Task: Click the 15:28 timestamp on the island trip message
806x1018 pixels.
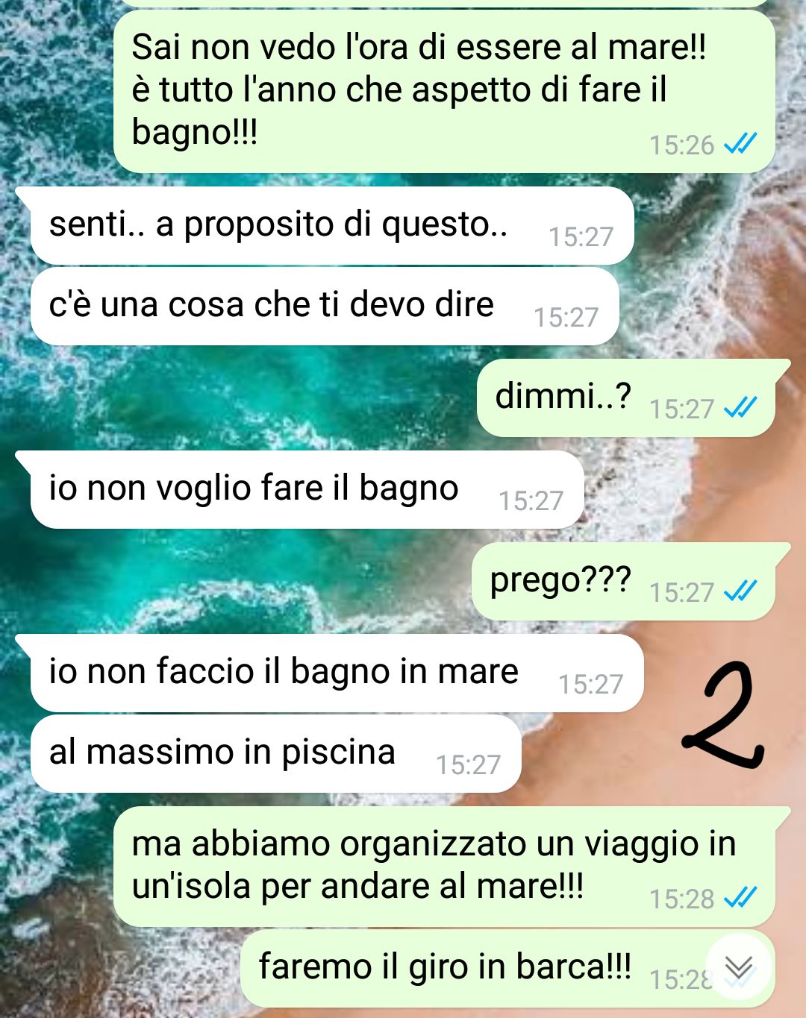Action: pos(681,899)
